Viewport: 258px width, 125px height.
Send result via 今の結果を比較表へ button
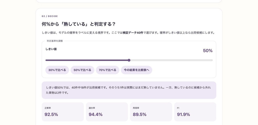tap(136, 70)
